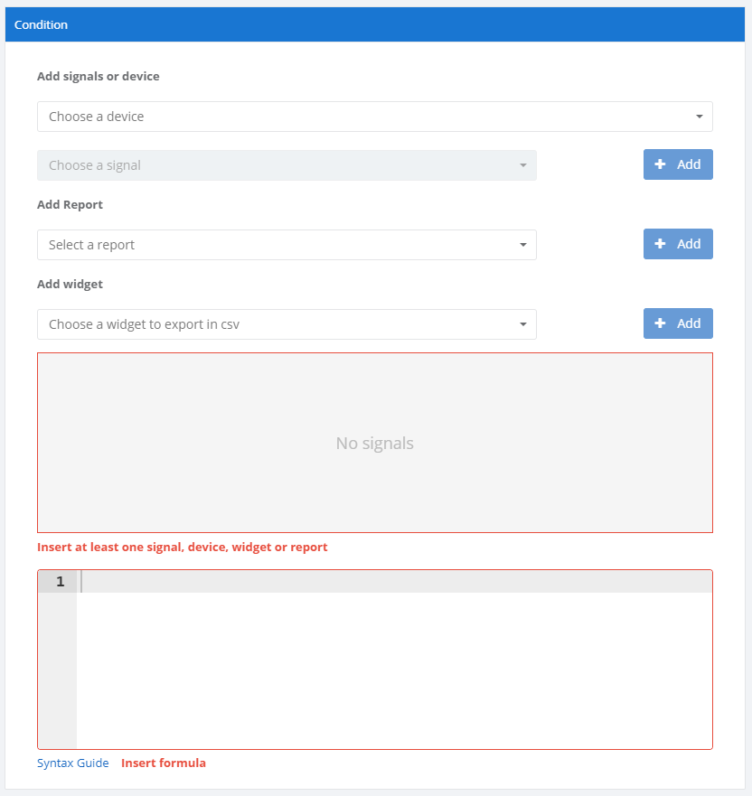The width and height of the screenshot is (752, 796).
Task: Open the Syntax Guide
Action: (72, 763)
